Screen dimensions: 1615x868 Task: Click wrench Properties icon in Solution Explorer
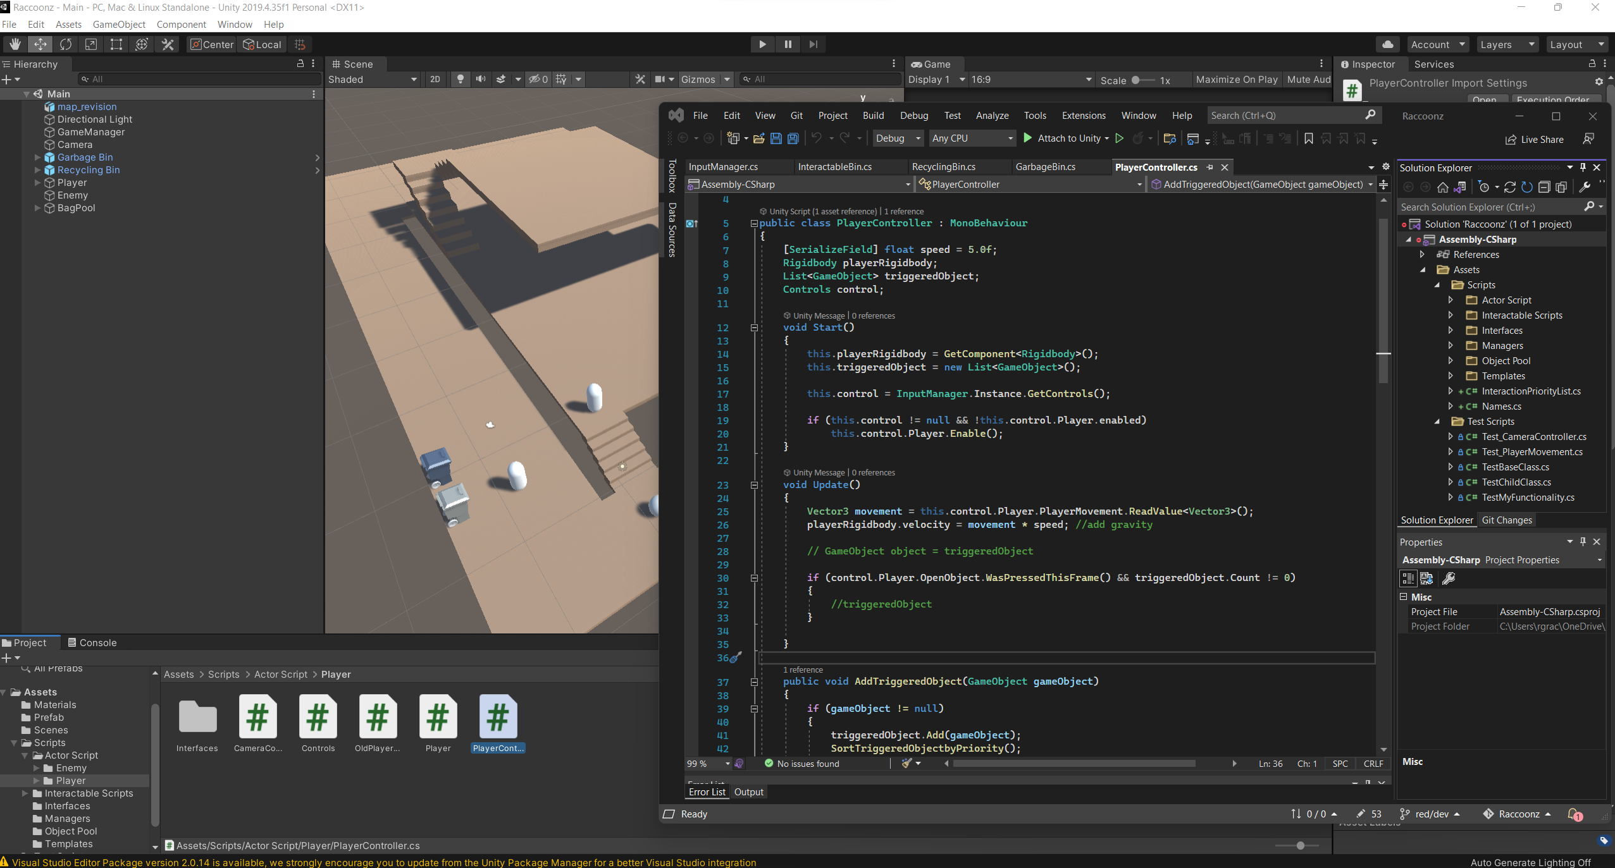pos(1585,187)
